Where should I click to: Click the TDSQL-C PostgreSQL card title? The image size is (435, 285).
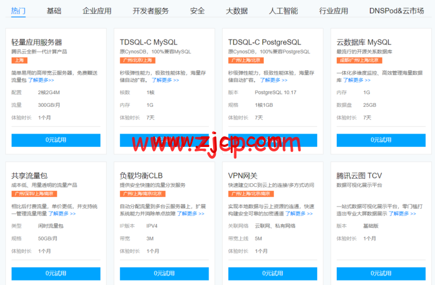pos(264,42)
